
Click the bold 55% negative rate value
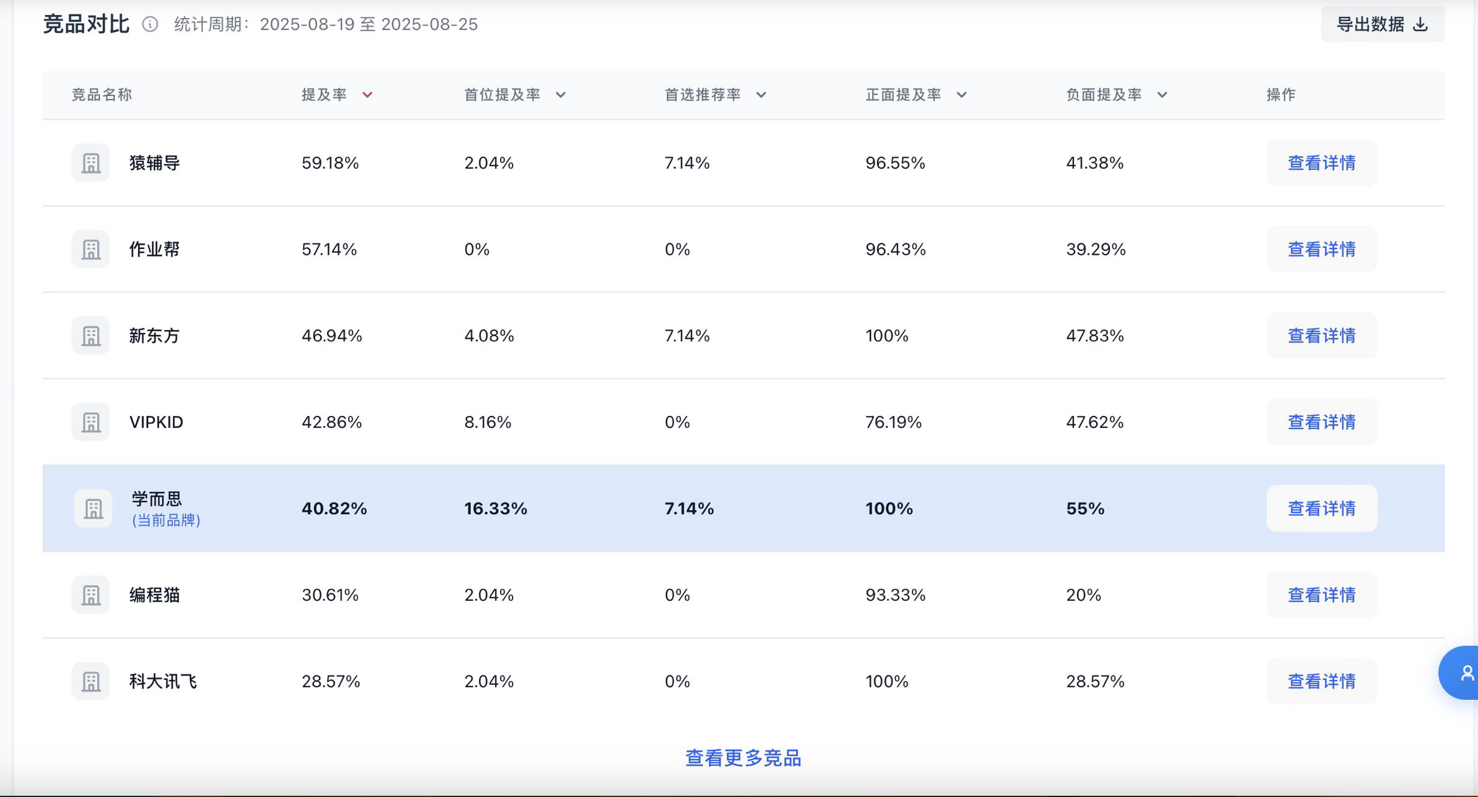[1086, 508]
